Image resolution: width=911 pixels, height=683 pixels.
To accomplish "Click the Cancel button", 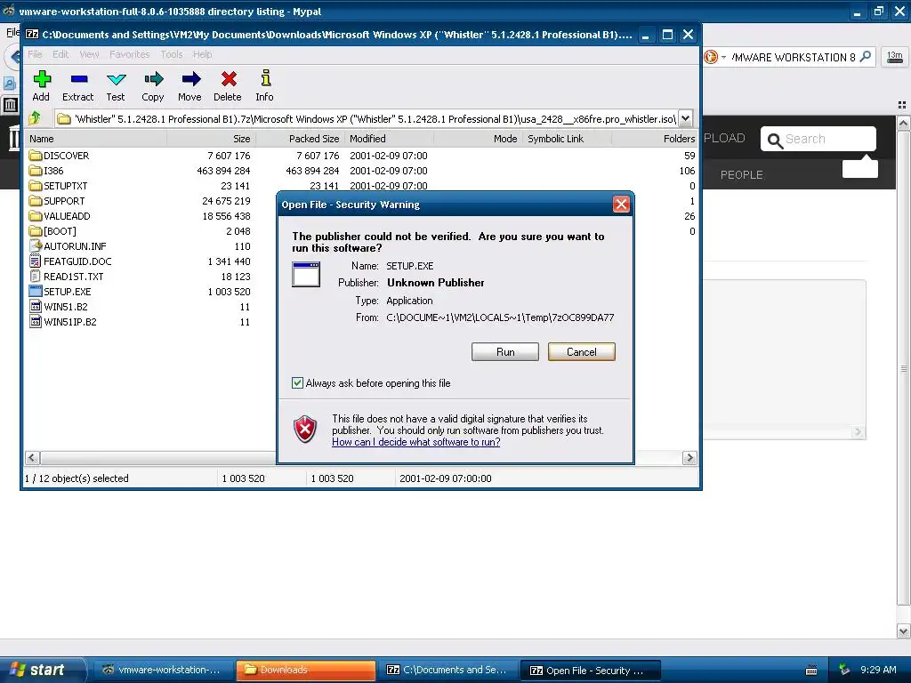I will pos(581,352).
